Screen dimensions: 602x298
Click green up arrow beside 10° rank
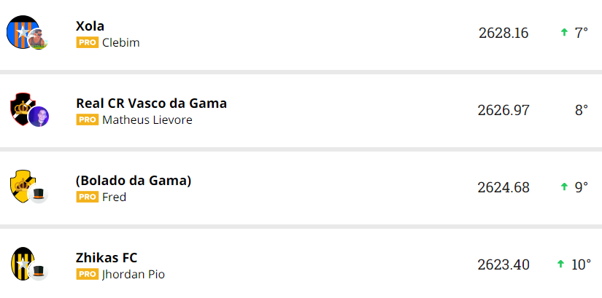click(x=560, y=264)
